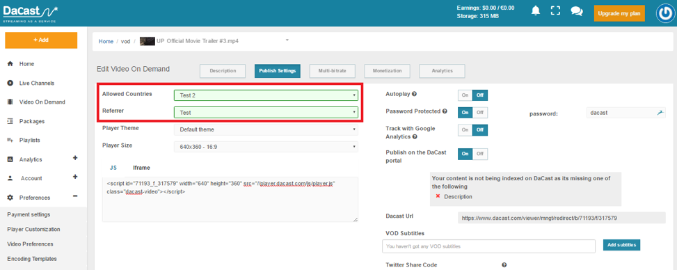Click the password input field

click(626, 112)
